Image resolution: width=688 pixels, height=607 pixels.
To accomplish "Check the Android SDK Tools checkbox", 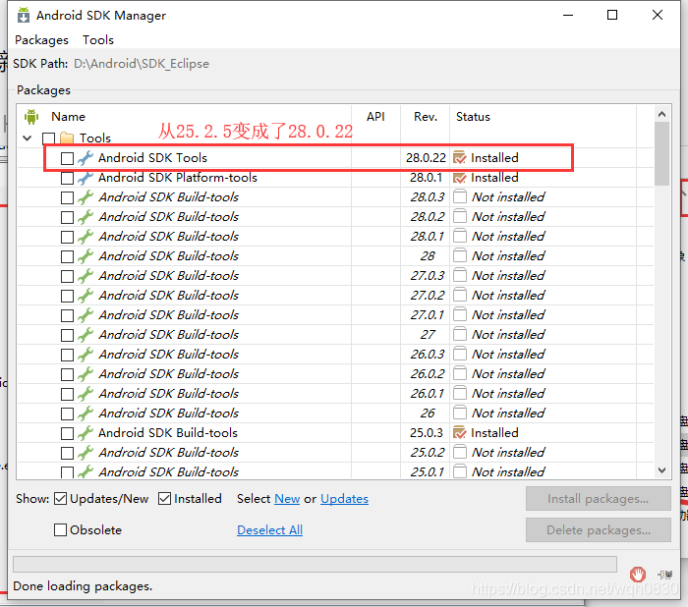I will click(67, 158).
